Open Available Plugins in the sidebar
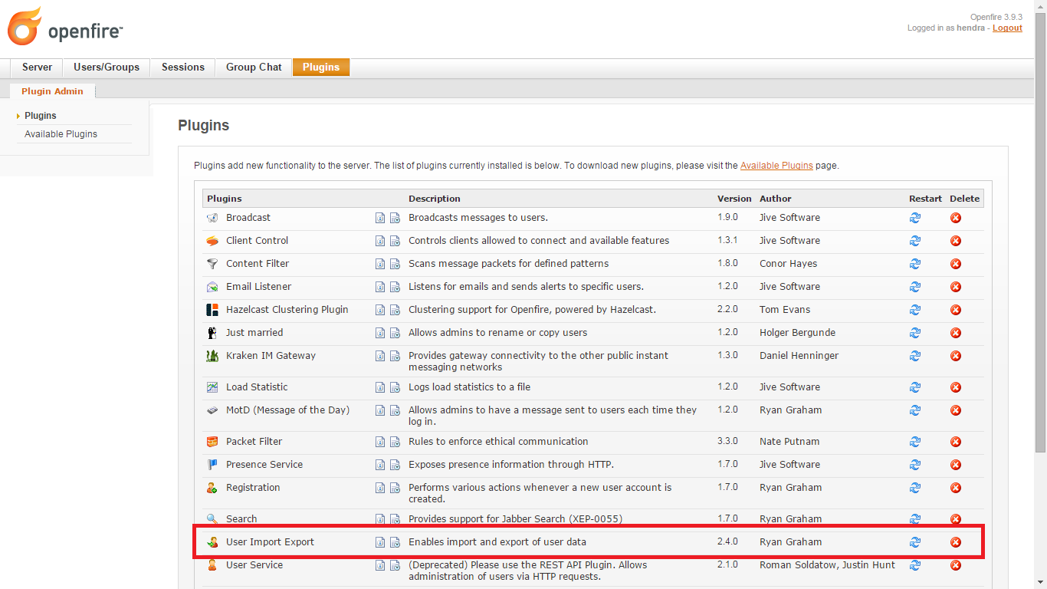 (61, 134)
